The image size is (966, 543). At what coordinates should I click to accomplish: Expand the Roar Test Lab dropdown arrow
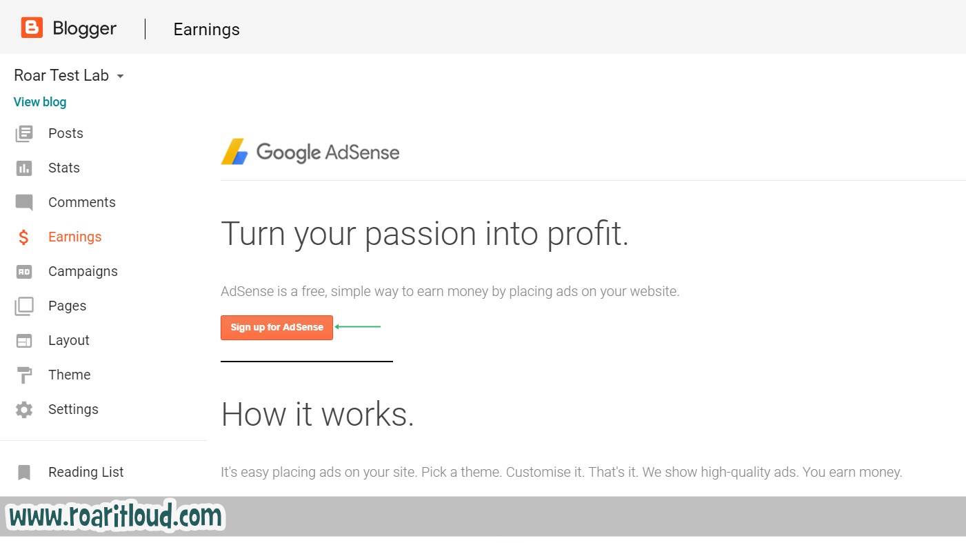120,76
